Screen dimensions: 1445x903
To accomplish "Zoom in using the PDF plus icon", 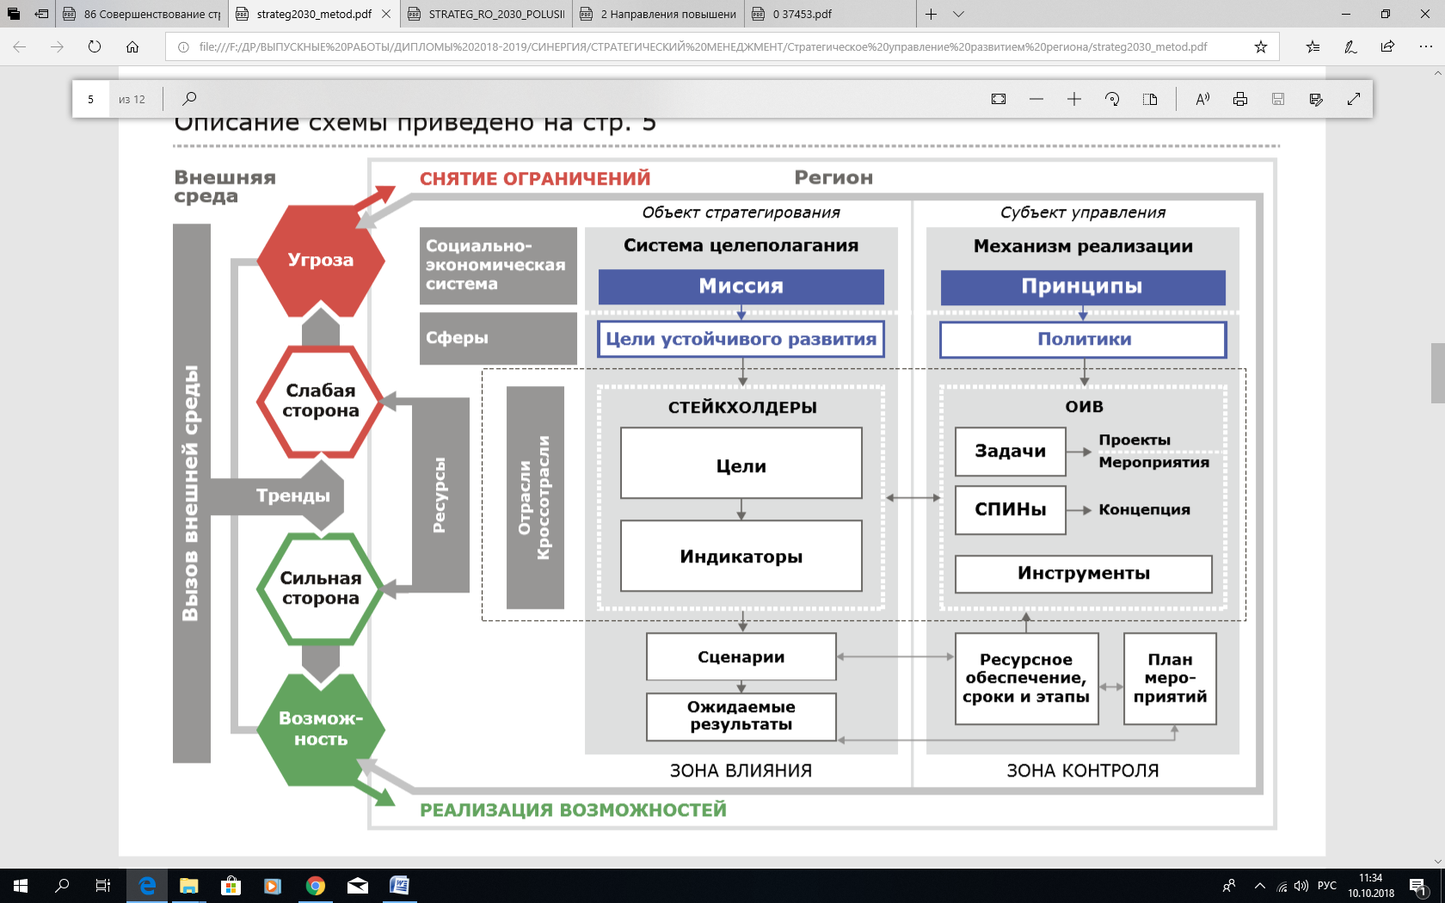I will point(1074,99).
